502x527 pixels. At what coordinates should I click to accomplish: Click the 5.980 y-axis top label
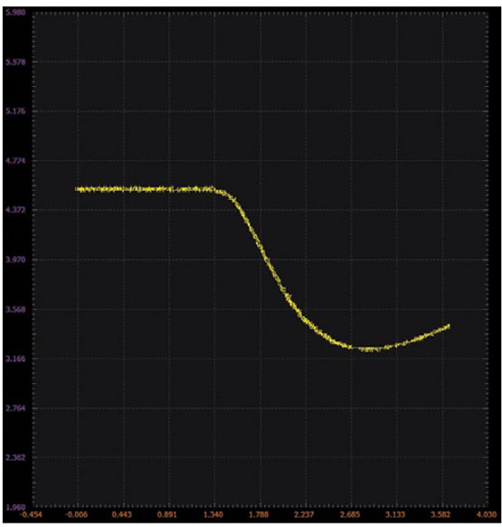(x=15, y=13)
